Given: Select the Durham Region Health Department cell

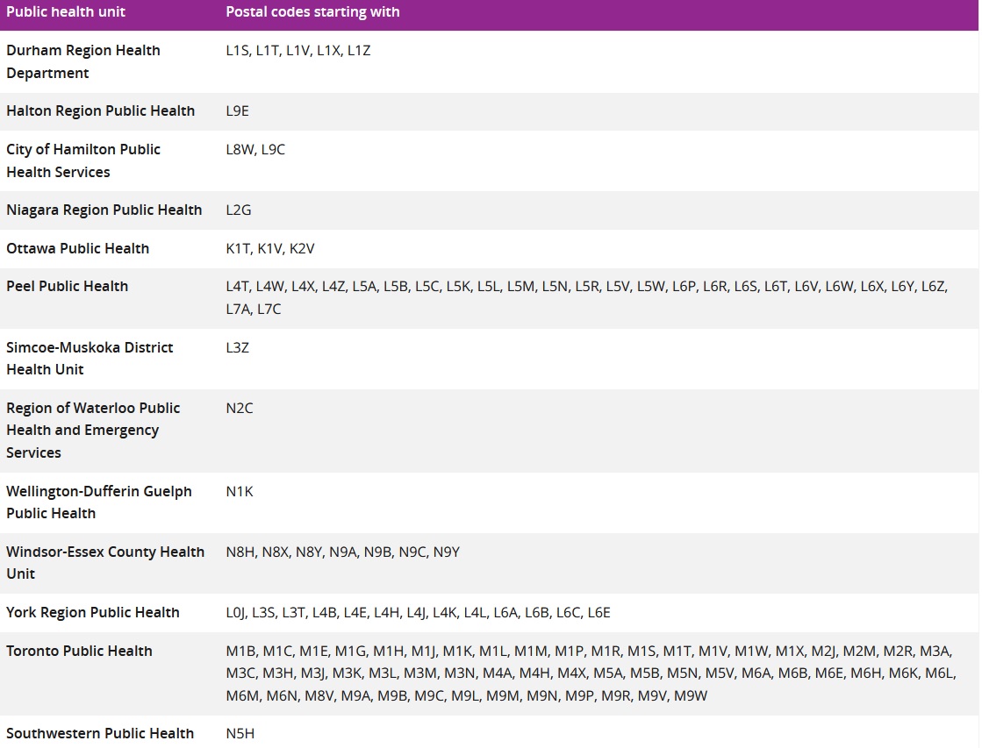Looking at the screenshot, I should (83, 61).
